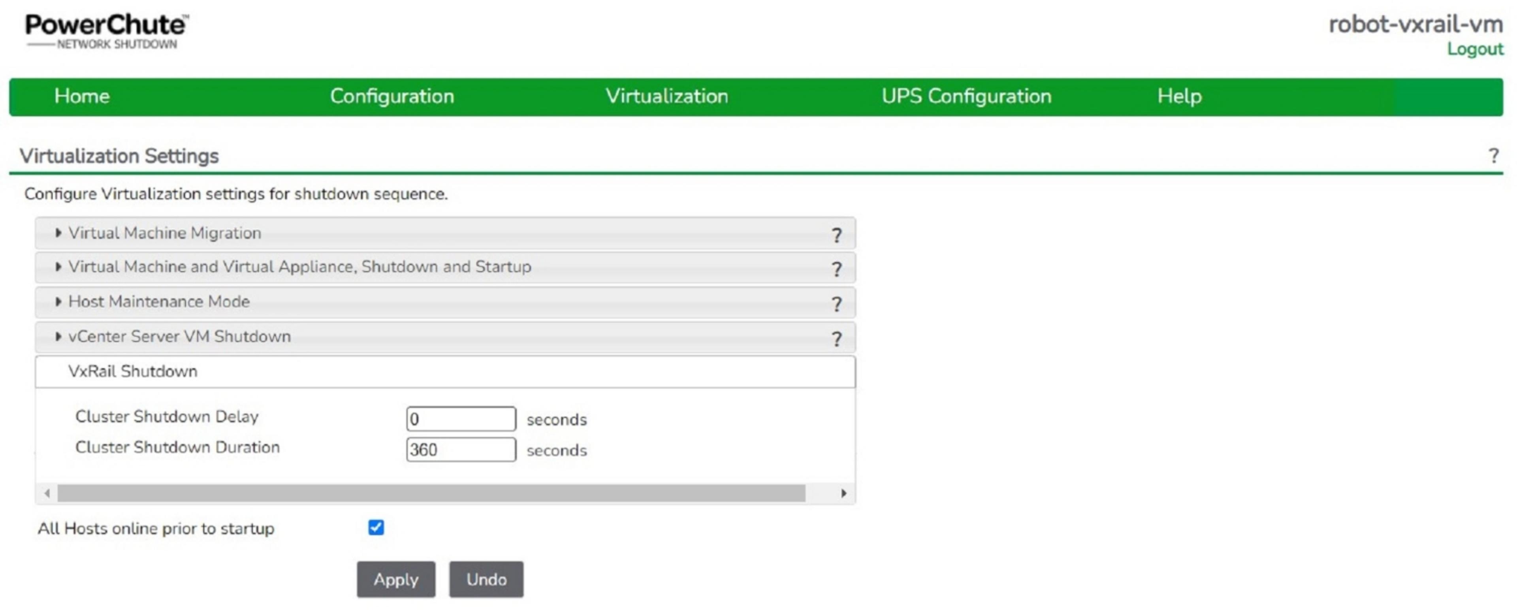The image size is (1517, 610).
Task: Click the All Hosts online prior to startup label
Action: pyautogui.click(x=156, y=529)
